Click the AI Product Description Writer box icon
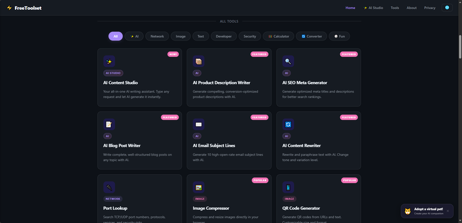The width and height of the screenshot is (462, 223). [199, 61]
